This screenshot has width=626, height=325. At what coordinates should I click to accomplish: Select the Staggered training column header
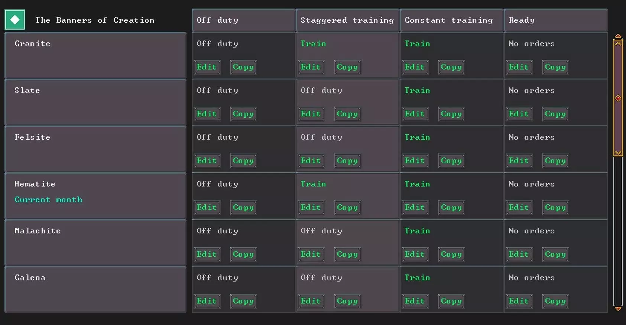[347, 20]
